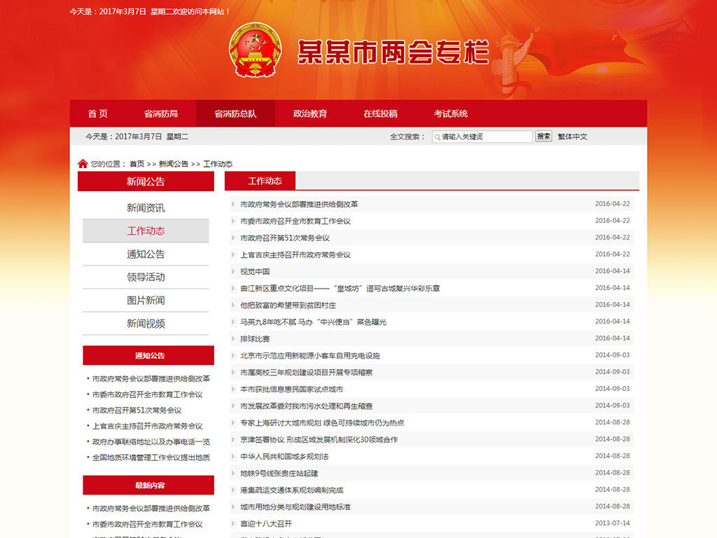Choose 新闻视频 in the left sidebar
Screen dimensions: 717x538
point(146,324)
